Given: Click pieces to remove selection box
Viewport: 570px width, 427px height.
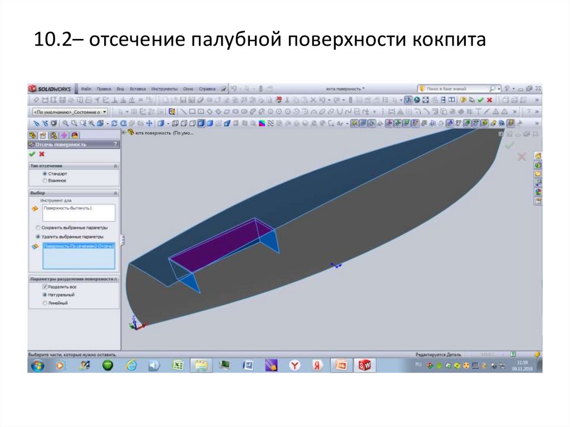Looking at the screenshot, I should (79, 256).
